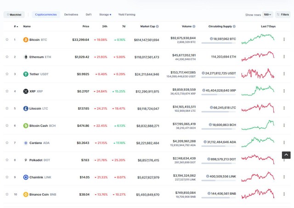Open the Tether last 7 days chart
Viewport: 294px width, 208px height.
point(258,73)
